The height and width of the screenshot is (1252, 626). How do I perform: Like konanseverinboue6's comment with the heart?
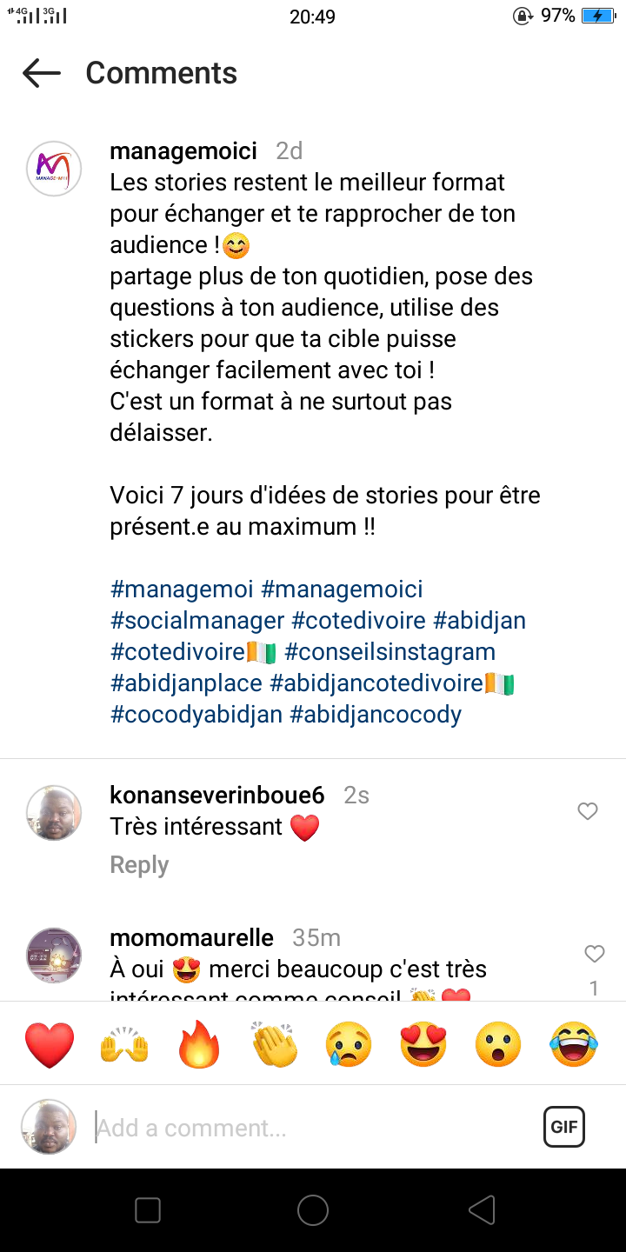click(588, 811)
